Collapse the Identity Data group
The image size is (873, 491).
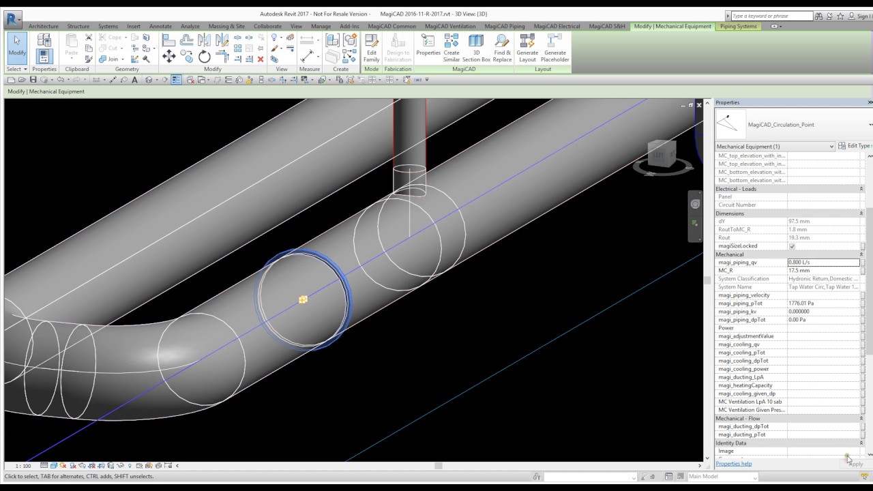pos(861,443)
